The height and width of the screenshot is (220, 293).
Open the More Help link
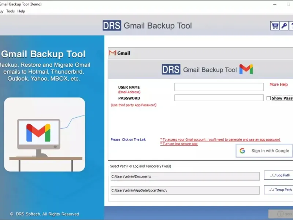point(278,85)
